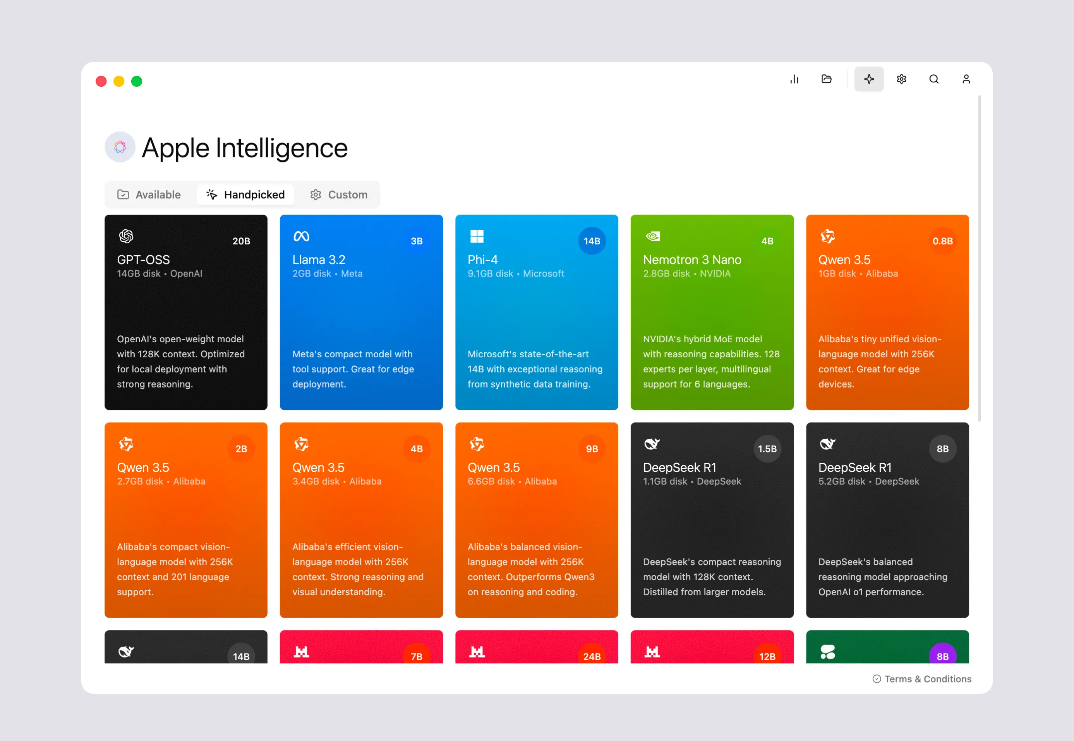
Task: Click the 14B badge on Phi-4 card
Action: [x=592, y=241]
